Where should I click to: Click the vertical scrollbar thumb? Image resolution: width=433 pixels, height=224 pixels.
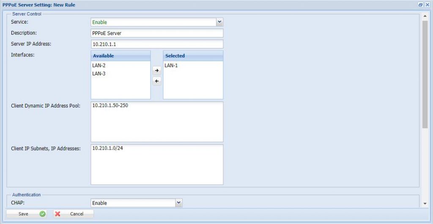pyautogui.click(x=425, y=74)
